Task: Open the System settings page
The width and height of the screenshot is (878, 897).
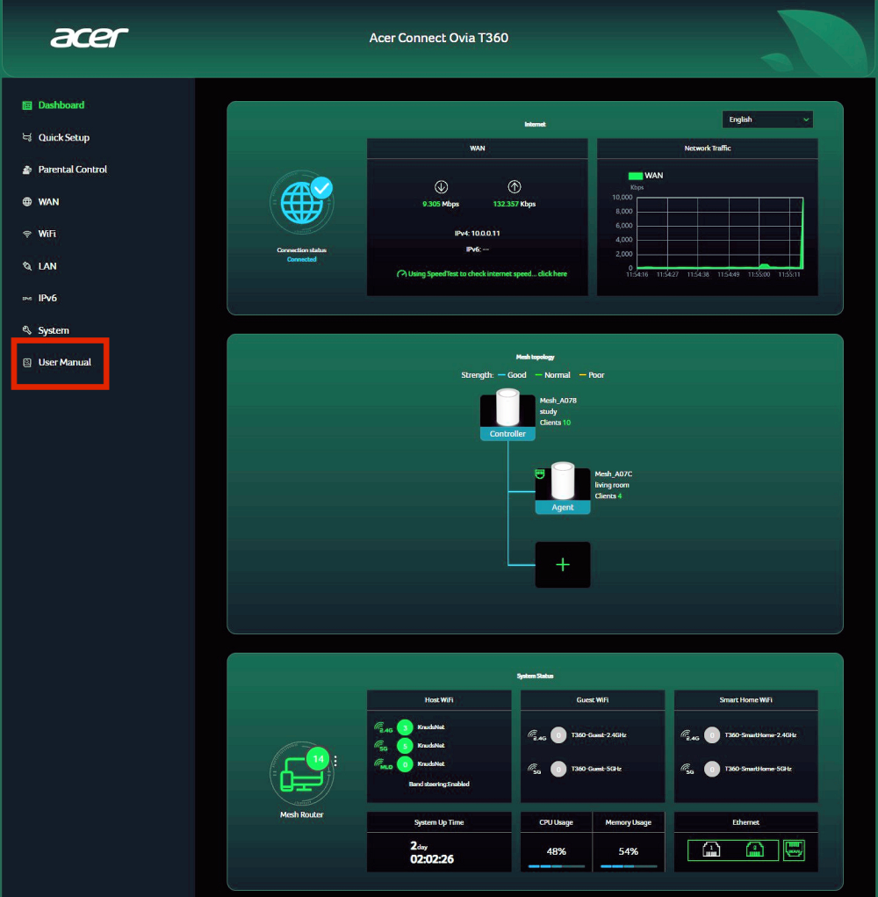Action: [54, 330]
